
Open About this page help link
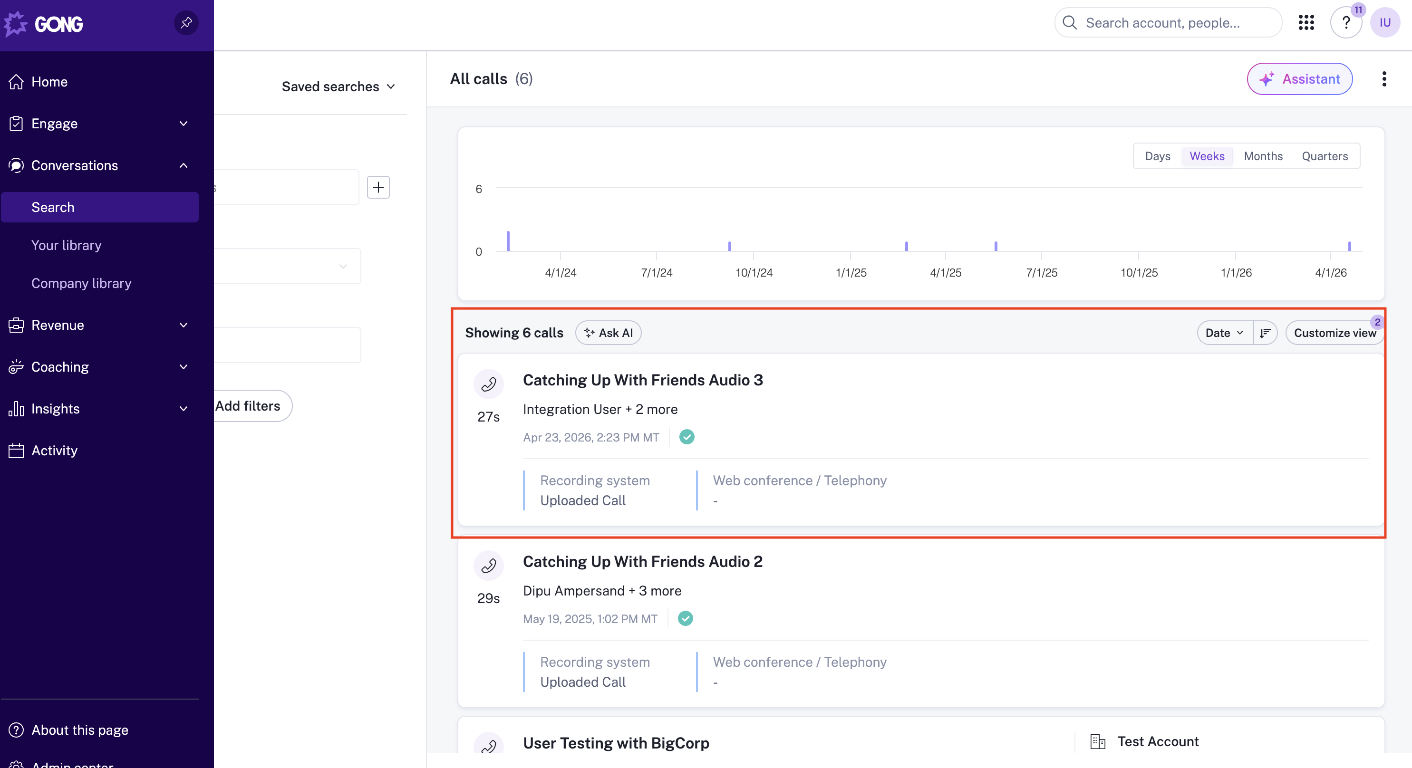[79, 730]
